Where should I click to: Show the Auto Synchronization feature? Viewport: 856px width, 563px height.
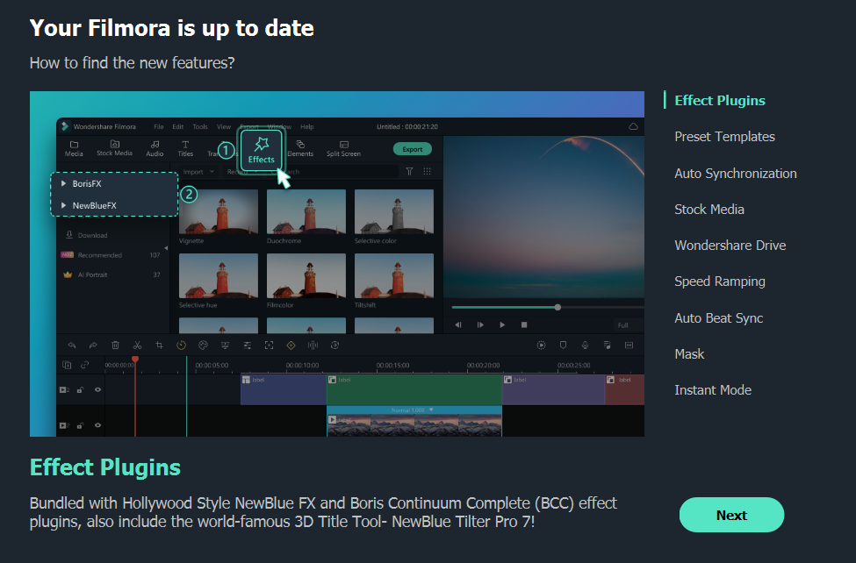pyautogui.click(x=736, y=173)
